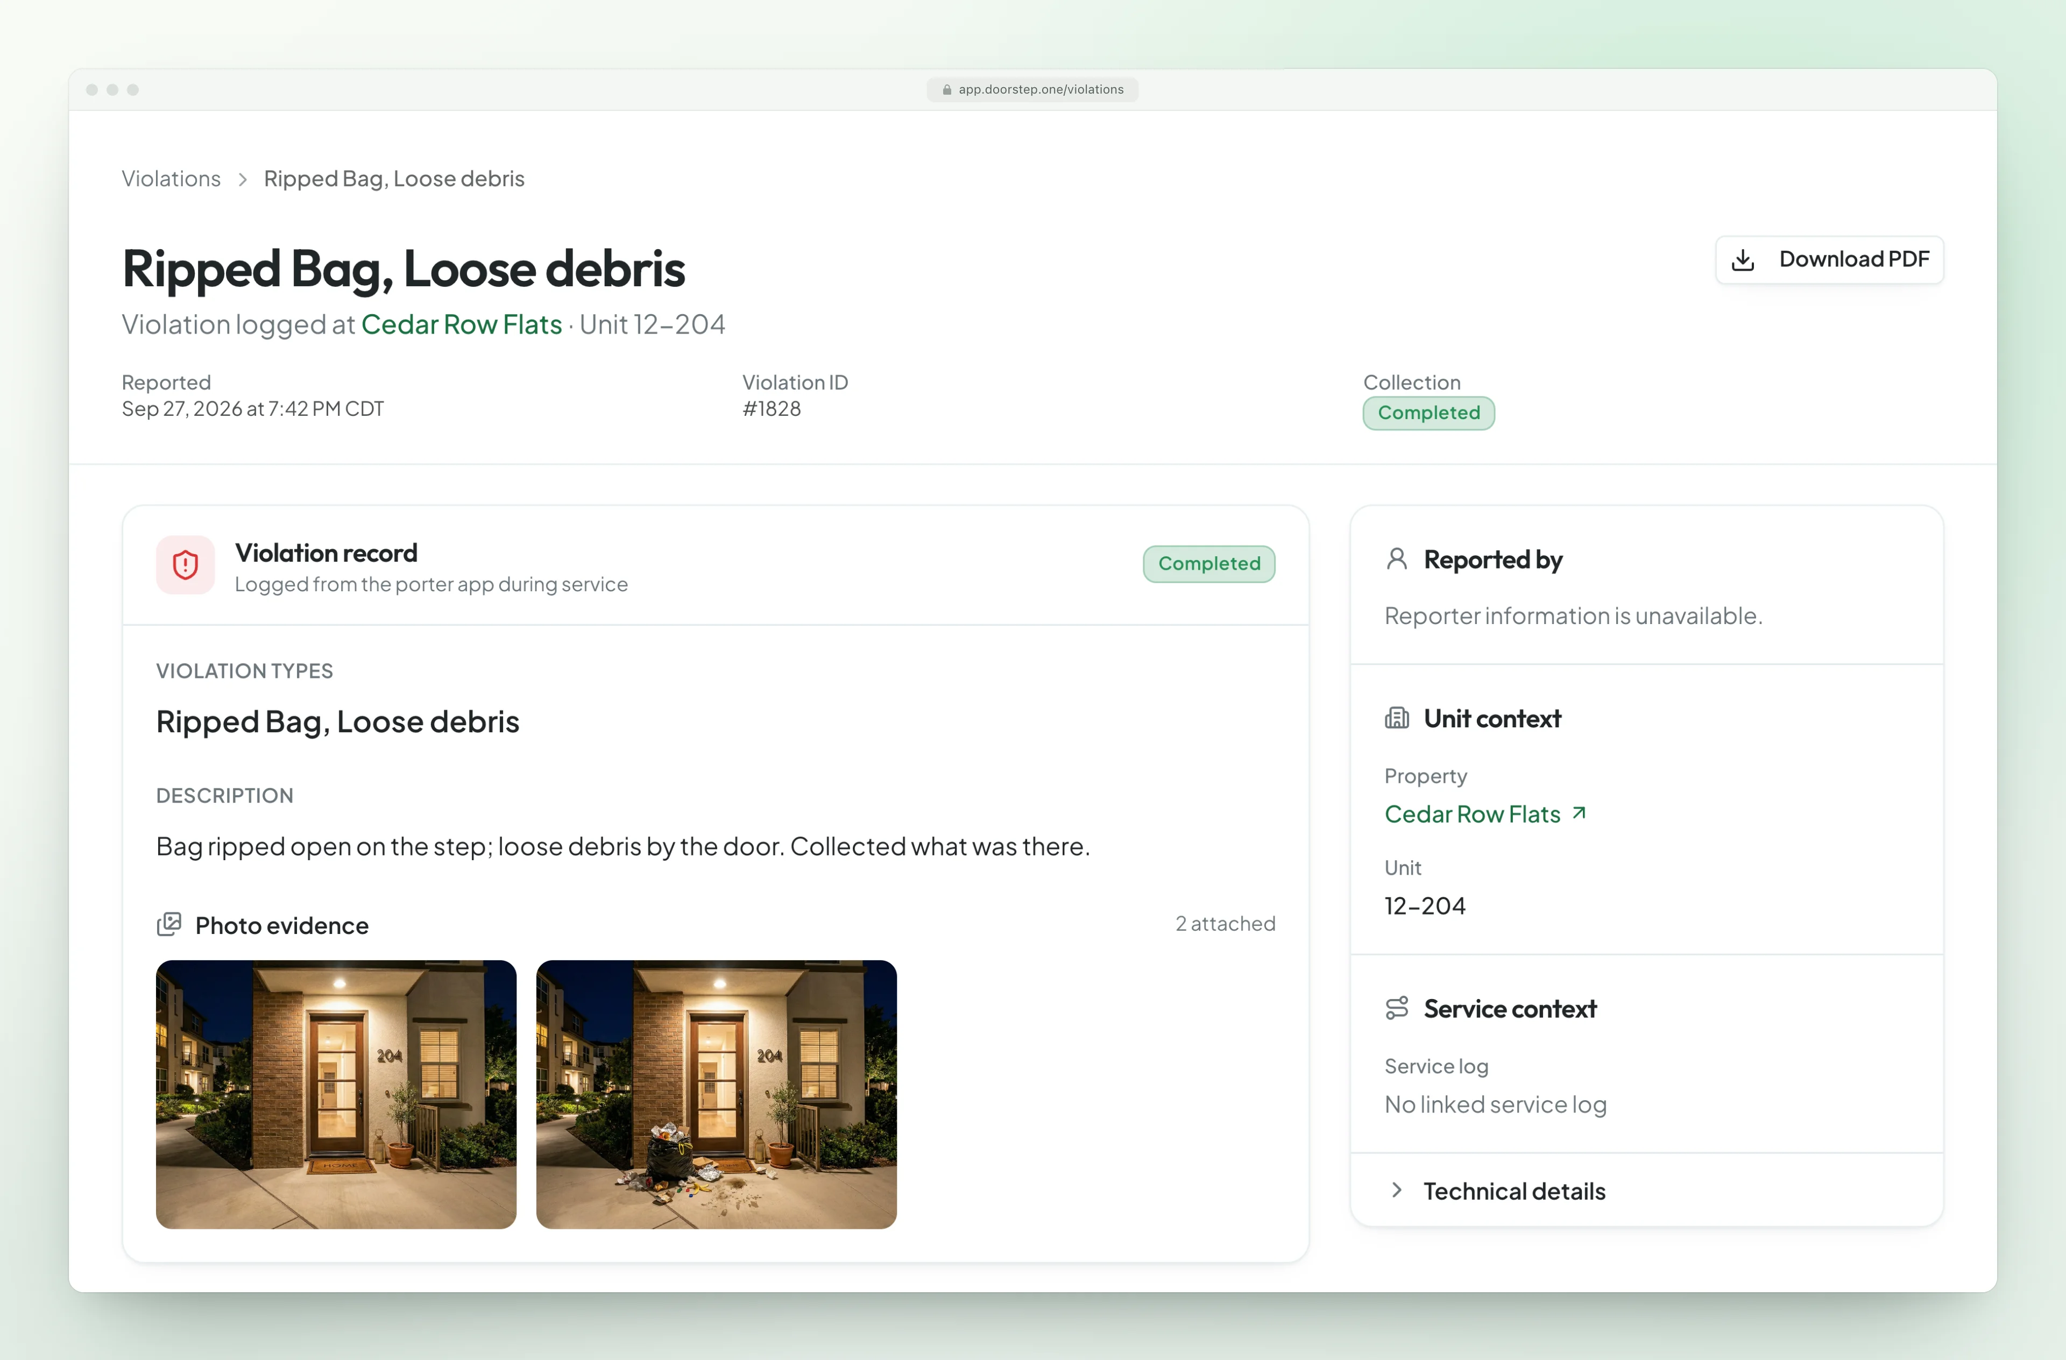Click the Service context route icon
This screenshot has height=1360, width=2066.
1397,1008
